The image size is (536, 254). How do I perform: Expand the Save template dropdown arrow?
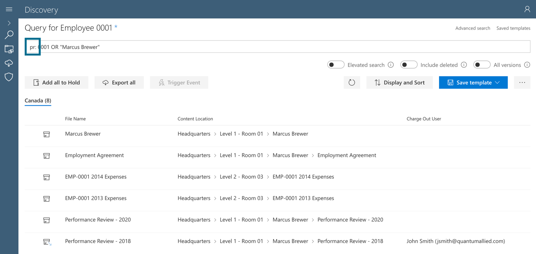click(497, 82)
